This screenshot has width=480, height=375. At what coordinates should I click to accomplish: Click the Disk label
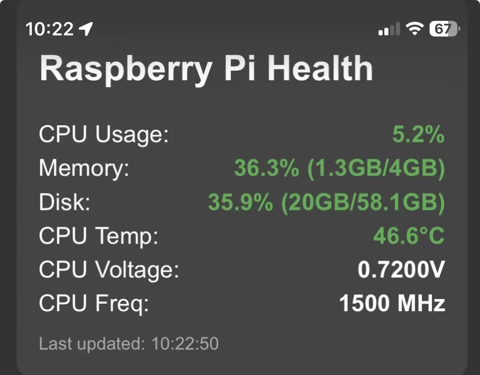(65, 202)
